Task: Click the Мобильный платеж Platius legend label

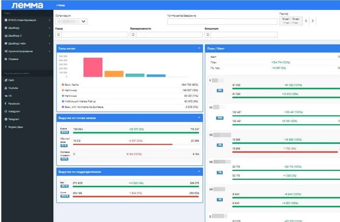Action: [80, 102]
